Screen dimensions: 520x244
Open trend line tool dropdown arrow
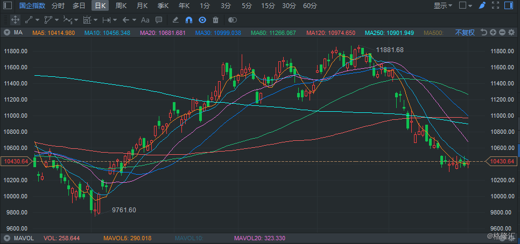coord(37,20)
